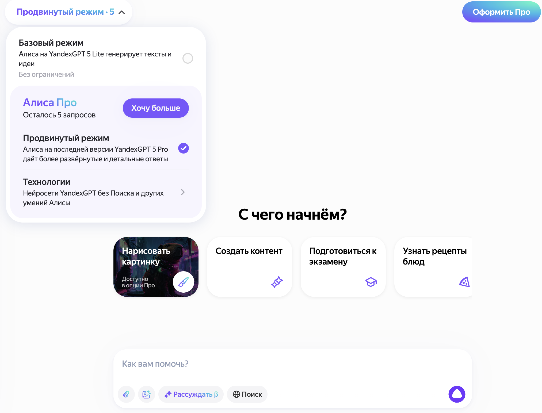
Task: Select the Базовый режим radio button
Action: coord(188,58)
